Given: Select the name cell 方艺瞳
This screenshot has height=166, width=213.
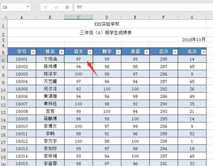Looking at the screenshot, I should (50, 82).
